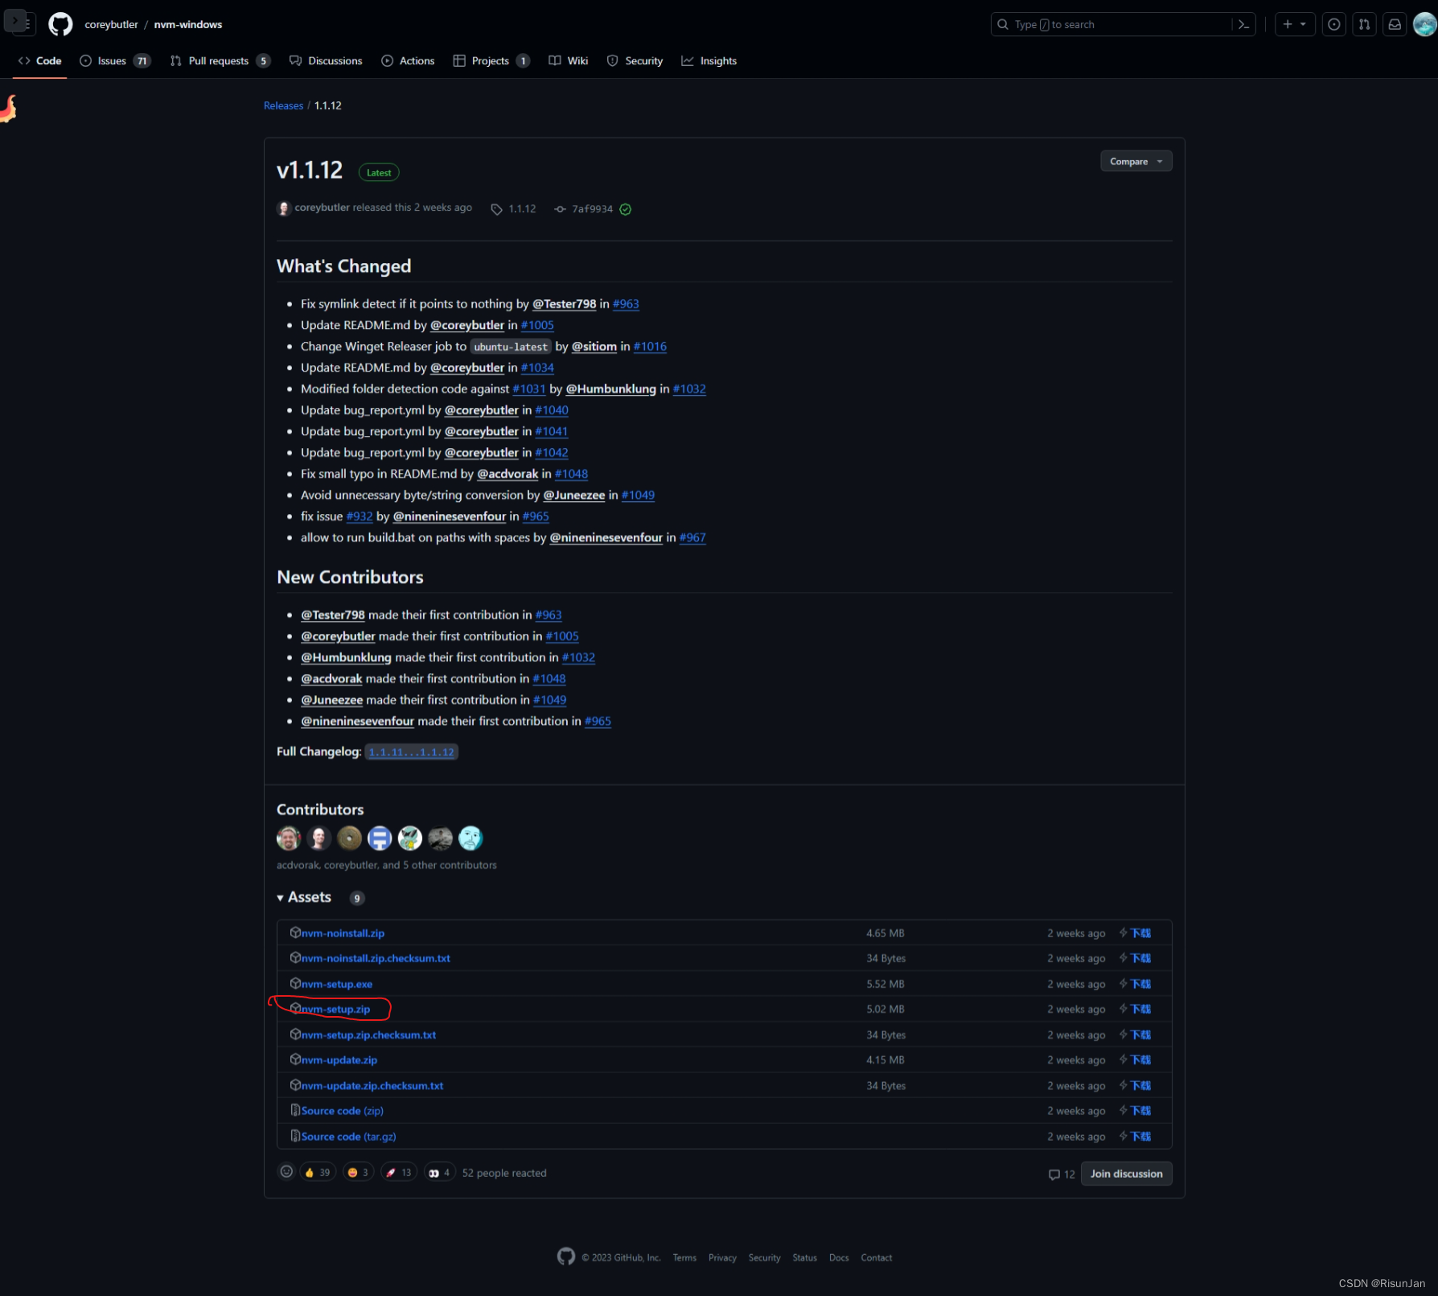Open pull request #963 in What's Changed
The image size is (1438, 1296).
pyautogui.click(x=626, y=304)
